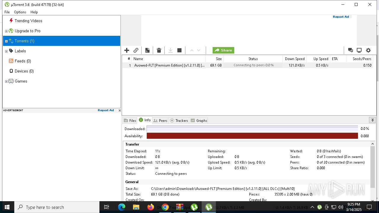Select the Avowed-FLT torrent row
Viewport: 379px width, 213px height.
pyautogui.click(x=248, y=65)
